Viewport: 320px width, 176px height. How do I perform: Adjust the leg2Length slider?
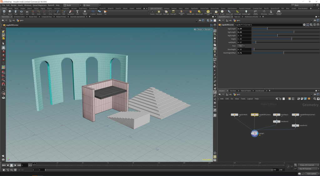pyautogui.click(x=294, y=32)
